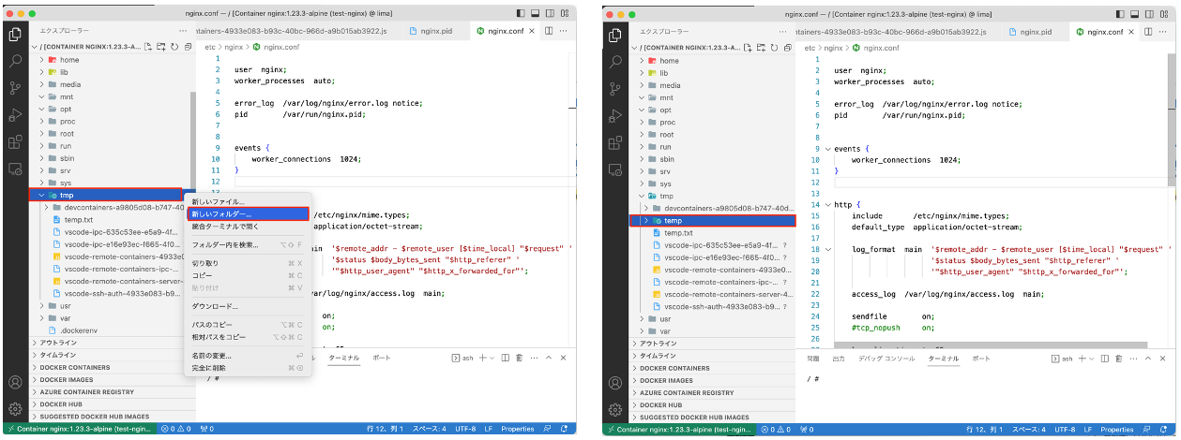The image size is (1181, 440).
Task: Open the デバッグ コンソール tab in the right panel
Action: (886, 359)
